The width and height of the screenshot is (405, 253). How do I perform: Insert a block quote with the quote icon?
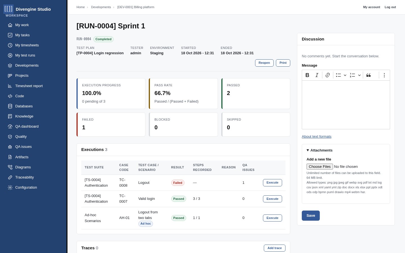pos(368,75)
